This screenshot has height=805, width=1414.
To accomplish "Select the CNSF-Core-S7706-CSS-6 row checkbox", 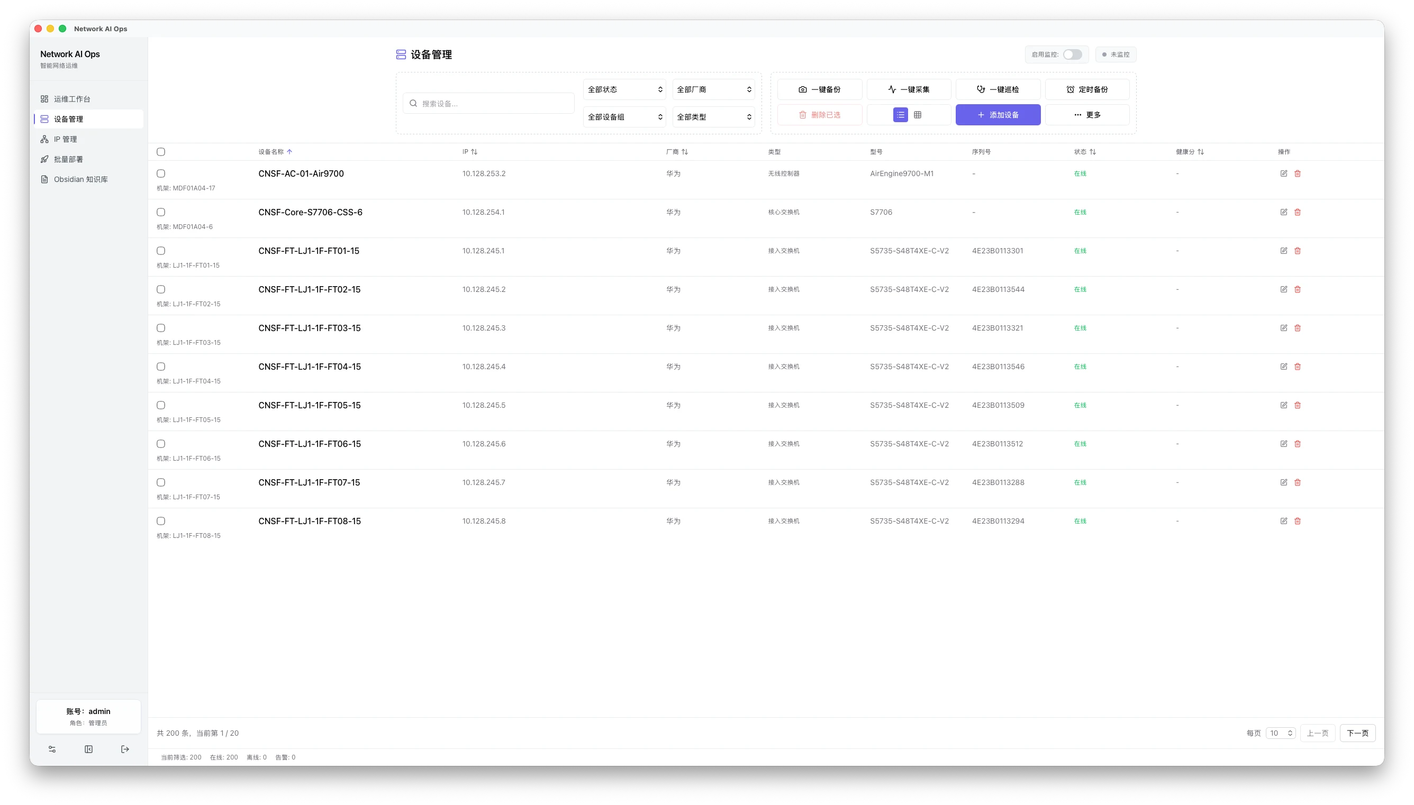I will point(161,212).
